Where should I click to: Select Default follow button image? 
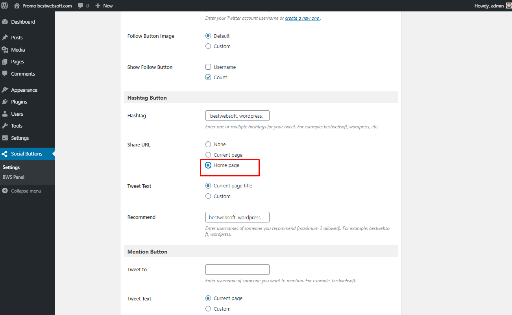pyautogui.click(x=208, y=36)
